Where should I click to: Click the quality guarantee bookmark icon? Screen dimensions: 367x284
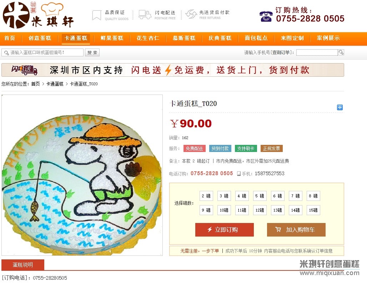click(96, 15)
